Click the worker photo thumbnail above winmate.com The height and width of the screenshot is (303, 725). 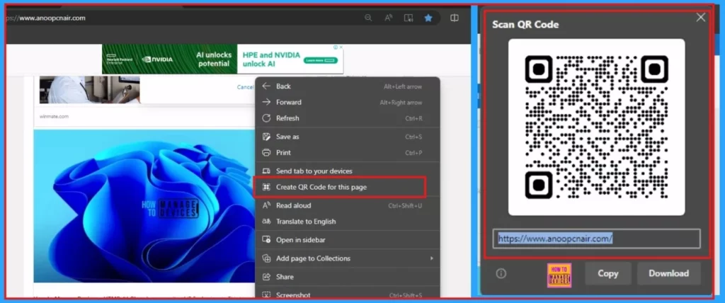tap(90, 90)
